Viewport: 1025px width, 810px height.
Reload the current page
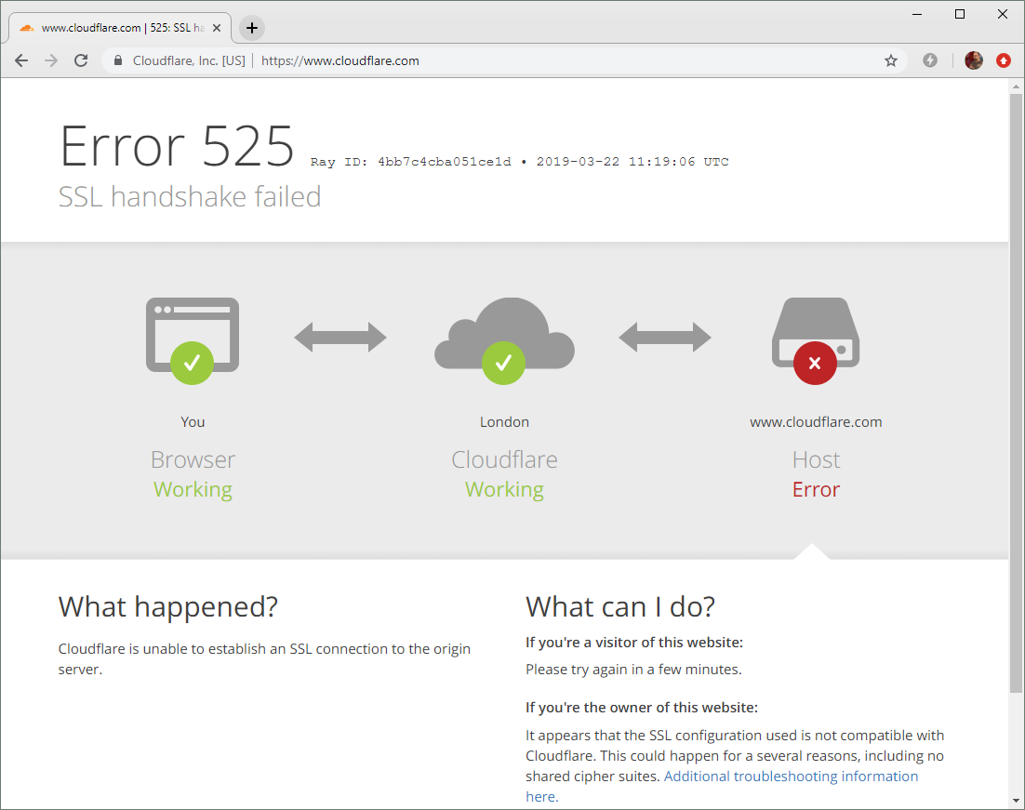(81, 60)
